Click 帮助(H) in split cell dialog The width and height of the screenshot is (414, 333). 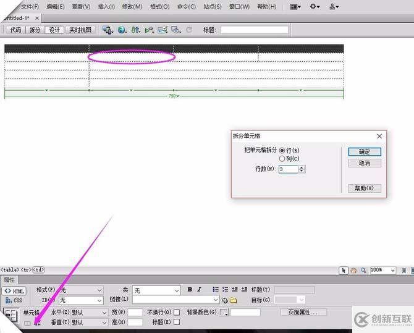click(365, 188)
